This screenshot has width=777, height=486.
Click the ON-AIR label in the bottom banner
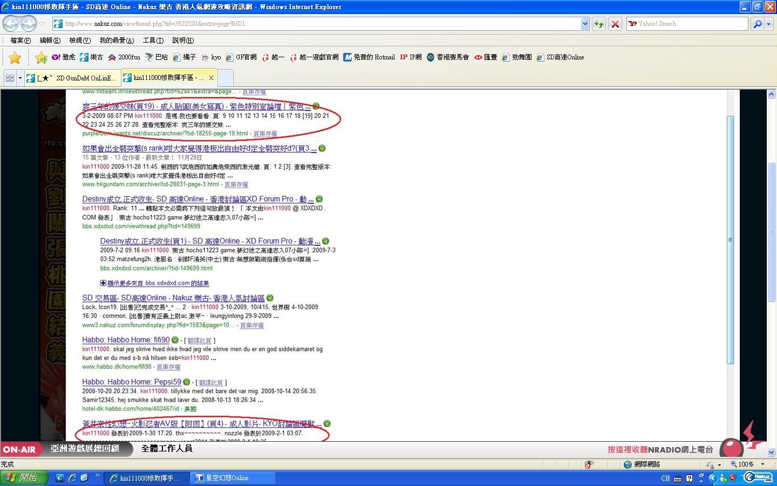[19, 449]
